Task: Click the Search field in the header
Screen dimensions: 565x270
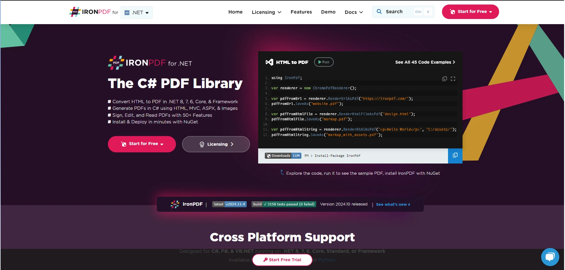Action: [x=403, y=12]
